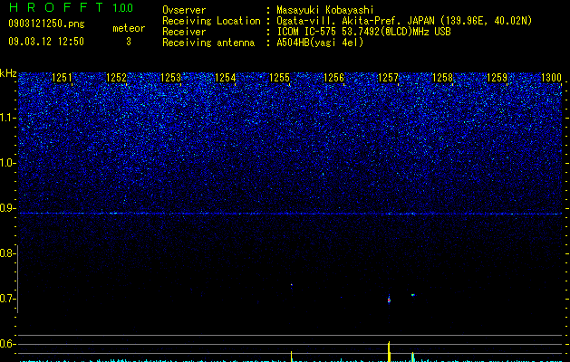The height and width of the screenshot is (362, 570).
Task: Select the 1255 time label
Action: pyautogui.click(x=279, y=78)
